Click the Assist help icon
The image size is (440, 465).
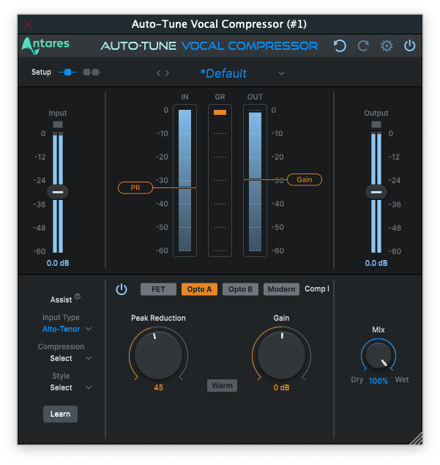tap(78, 297)
